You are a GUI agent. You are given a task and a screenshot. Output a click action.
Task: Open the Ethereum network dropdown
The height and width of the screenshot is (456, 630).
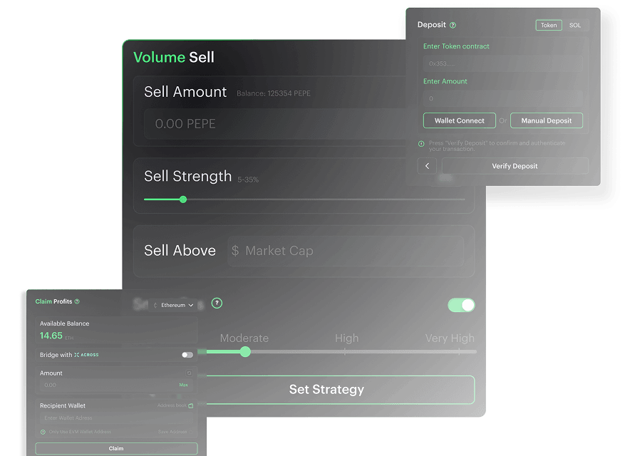[174, 306]
